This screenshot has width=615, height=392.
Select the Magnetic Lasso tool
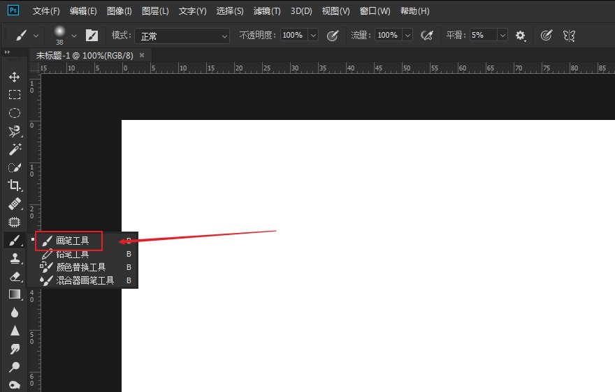pos(15,131)
